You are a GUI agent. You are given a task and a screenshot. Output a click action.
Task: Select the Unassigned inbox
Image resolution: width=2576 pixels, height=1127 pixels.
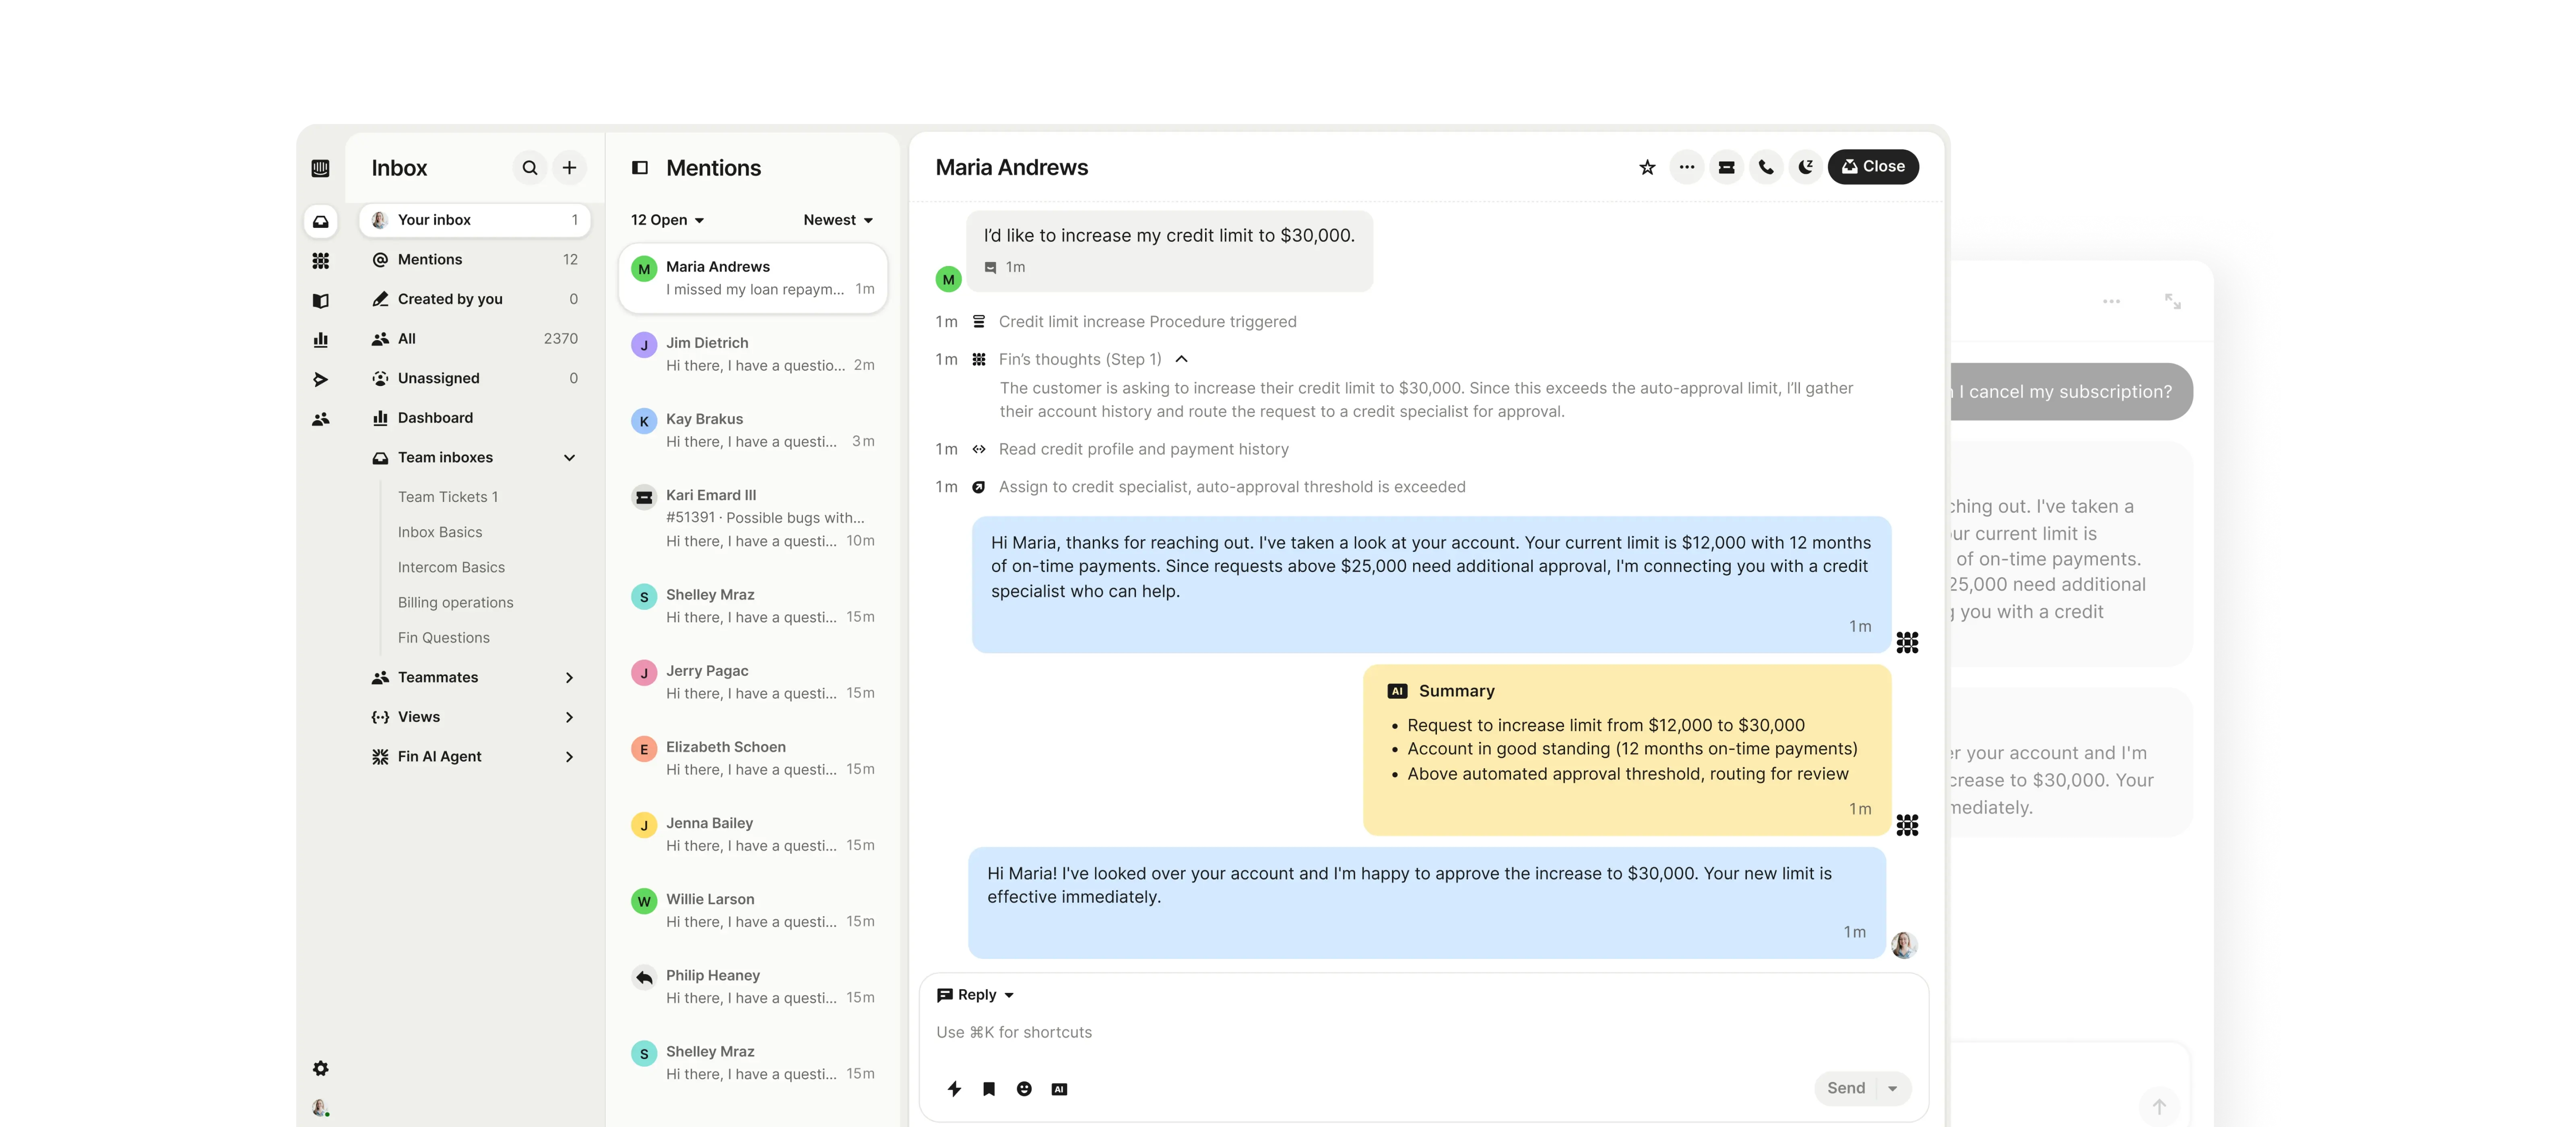click(x=475, y=378)
